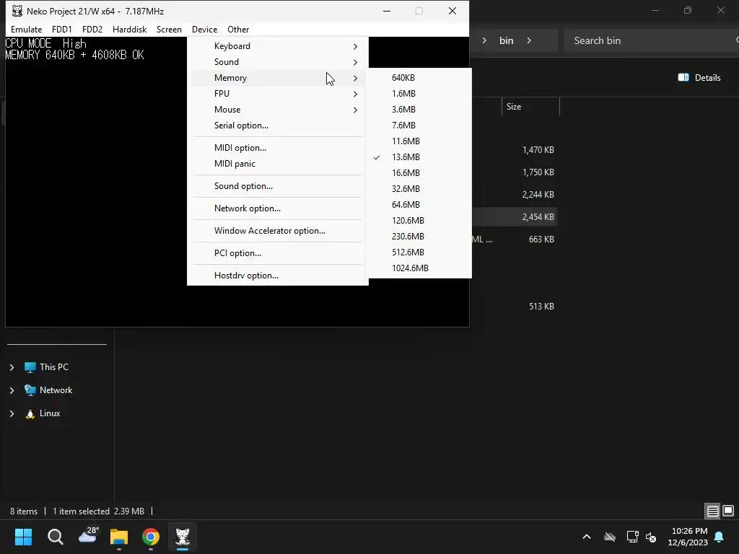Expand the Keyboard submenu
The image size is (739, 554).
[x=278, y=46]
